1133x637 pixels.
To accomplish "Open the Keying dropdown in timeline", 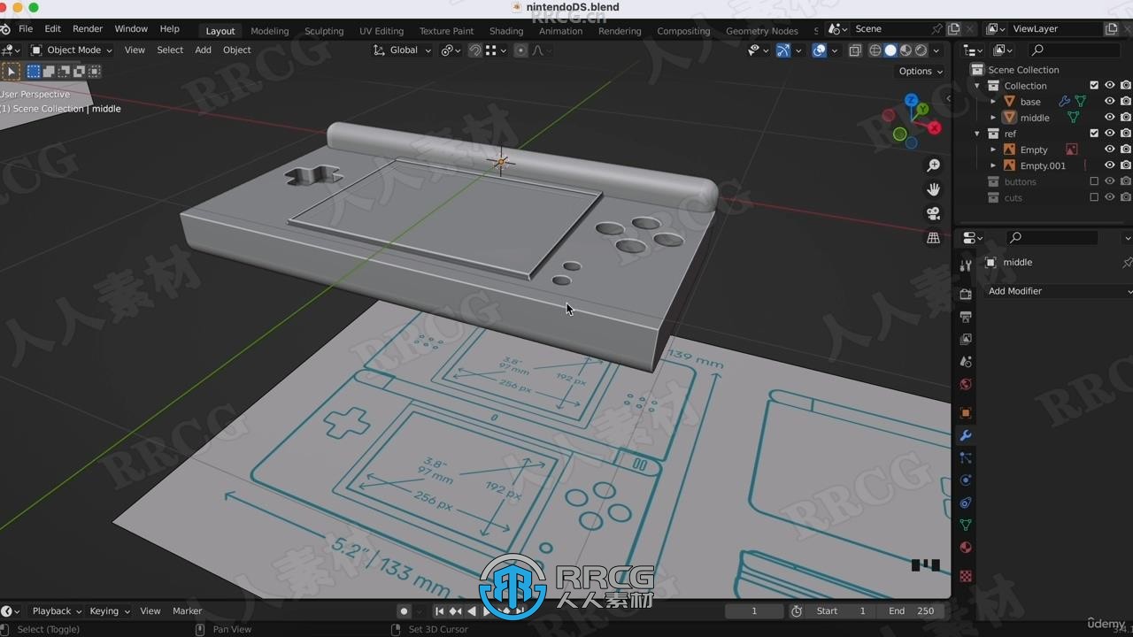I will (x=109, y=611).
